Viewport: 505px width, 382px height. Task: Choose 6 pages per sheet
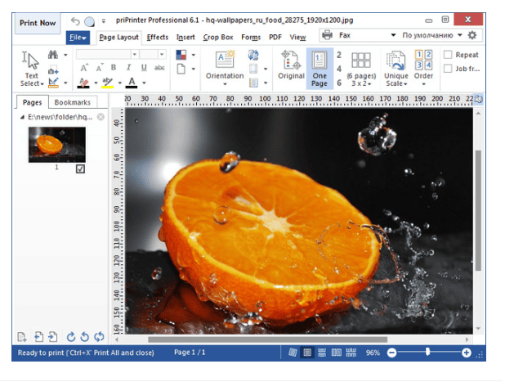[339, 83]
